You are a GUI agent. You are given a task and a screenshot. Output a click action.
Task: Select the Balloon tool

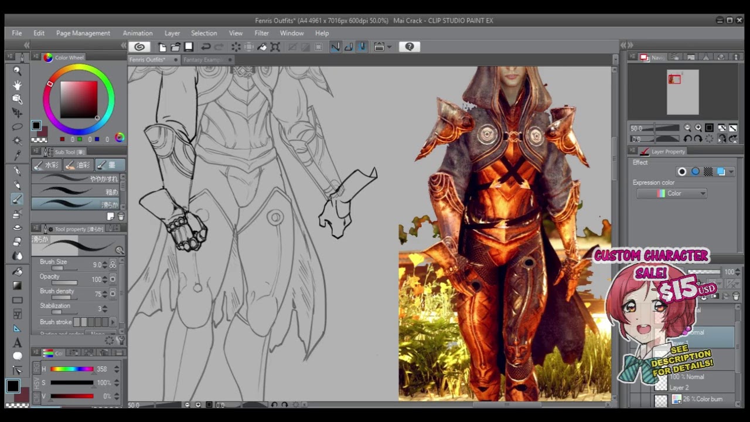tap(18, 356)
